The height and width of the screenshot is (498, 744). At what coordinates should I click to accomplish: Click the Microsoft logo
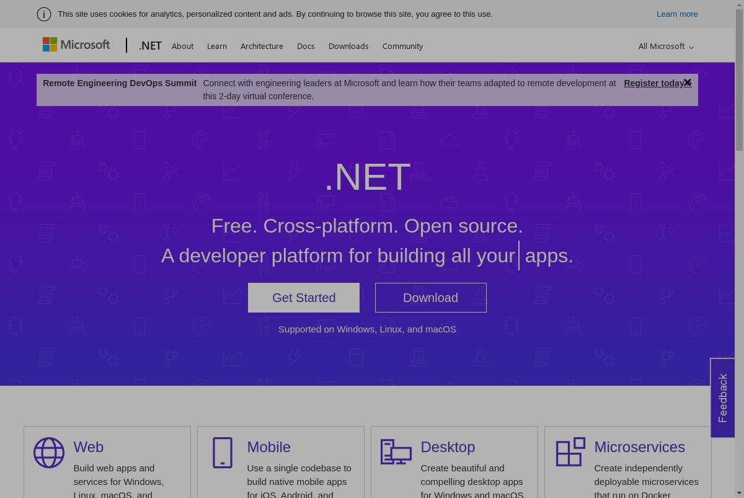coord(76,45)
